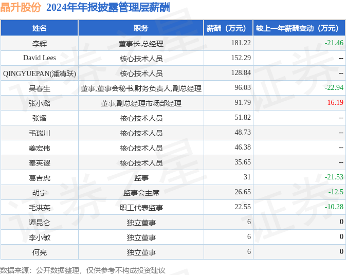346x275 pixels.
Task: Click change value -10.28
Action: pos(334,207)
